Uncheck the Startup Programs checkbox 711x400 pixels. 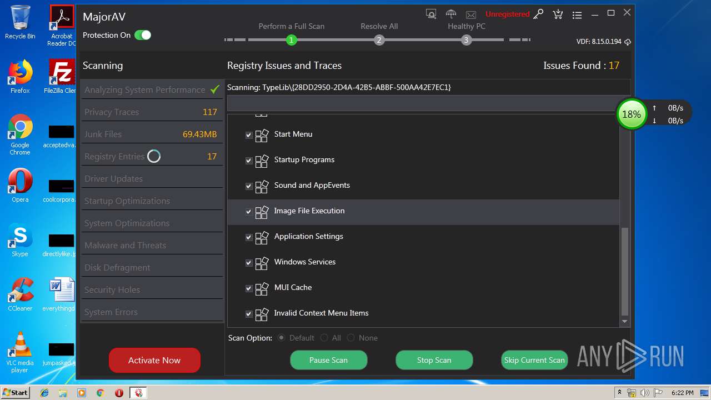249,161
